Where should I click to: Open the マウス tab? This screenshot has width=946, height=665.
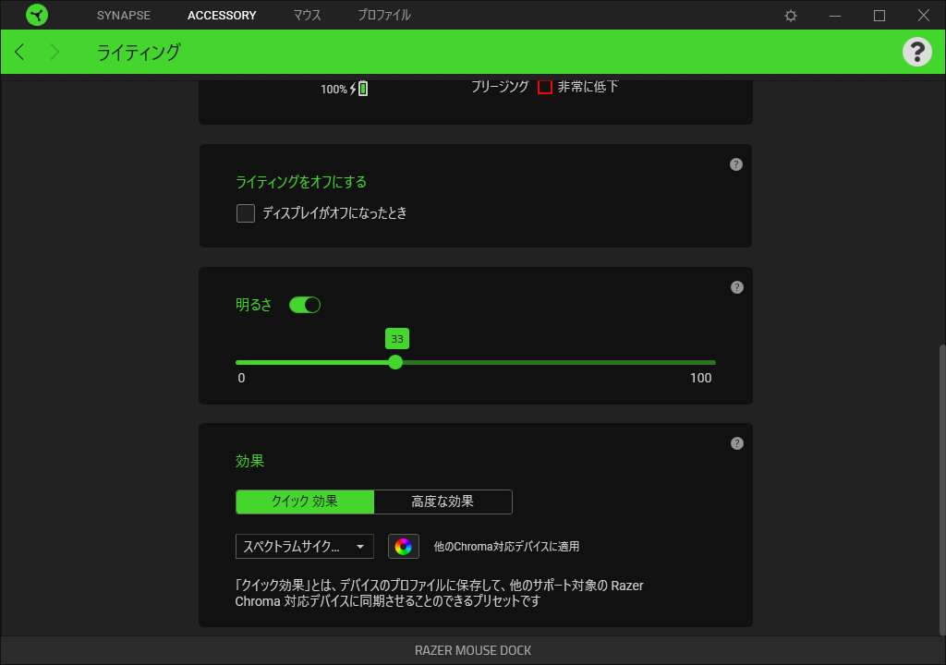coord(307,15)
